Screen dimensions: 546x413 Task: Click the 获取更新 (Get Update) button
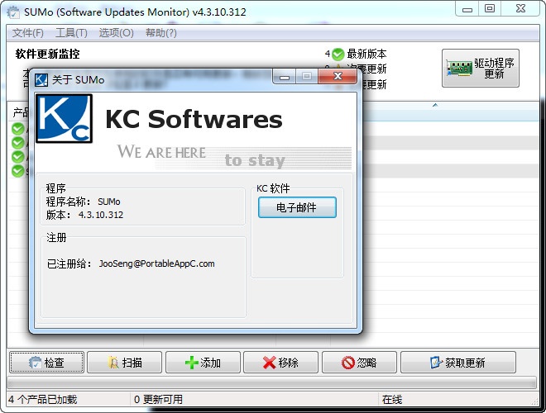click(457, 363)
